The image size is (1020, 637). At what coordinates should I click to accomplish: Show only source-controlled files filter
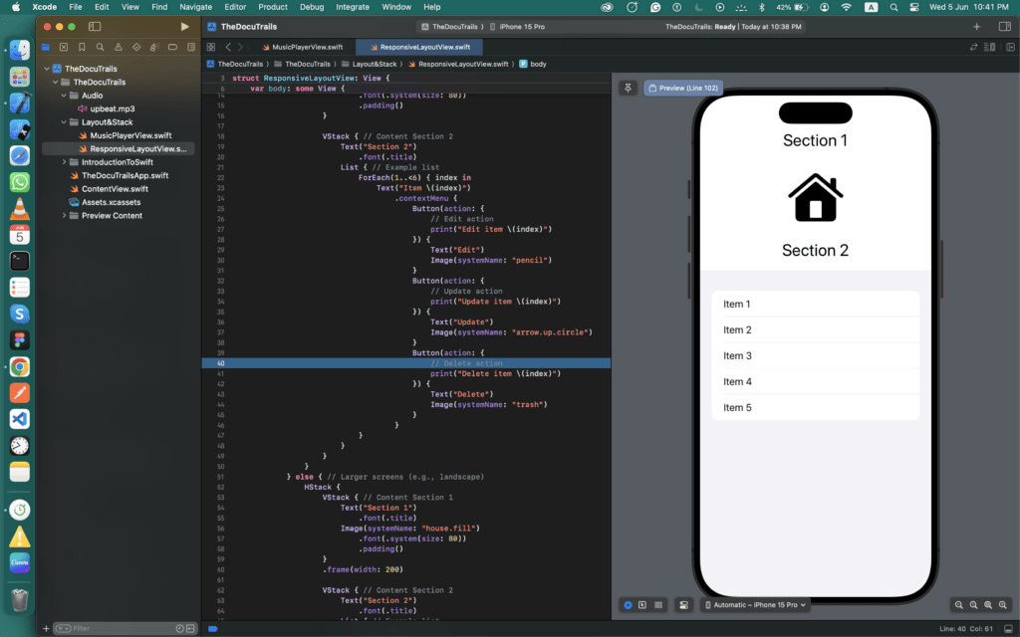point(190,629)
